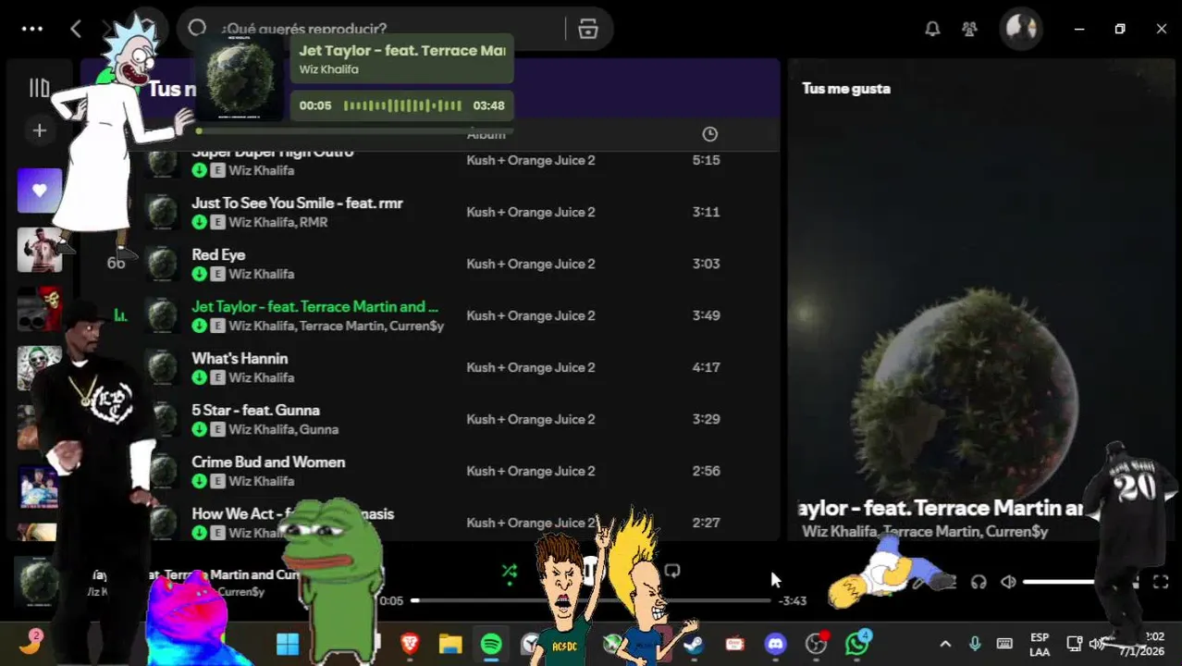Click now playing cover in bottom-left corner
The width and height of the screenshot is (1182, 666).
click(x=39, y=582)
